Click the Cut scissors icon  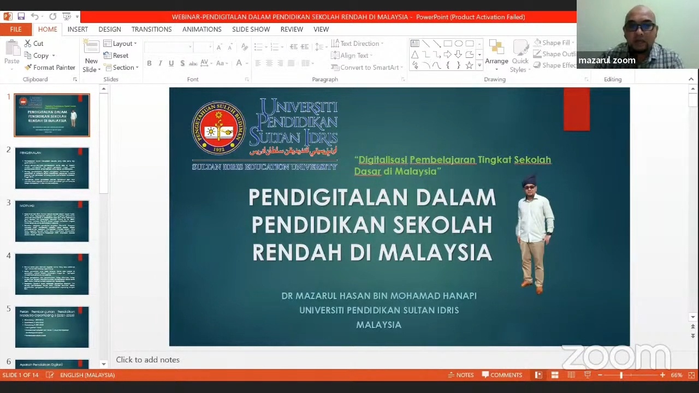click(x=28, y=44)
